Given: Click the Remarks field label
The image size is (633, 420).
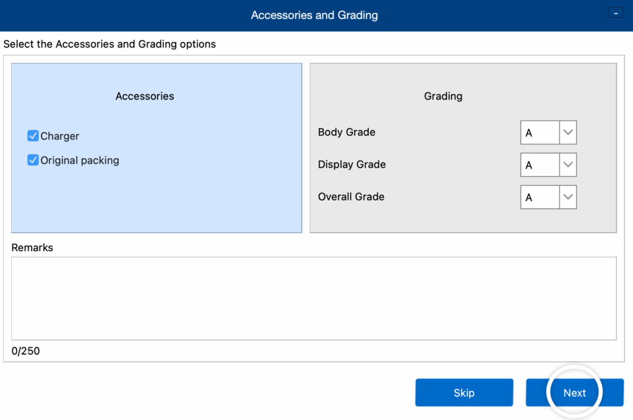Looking at the screenshot, I should [32, 247].
